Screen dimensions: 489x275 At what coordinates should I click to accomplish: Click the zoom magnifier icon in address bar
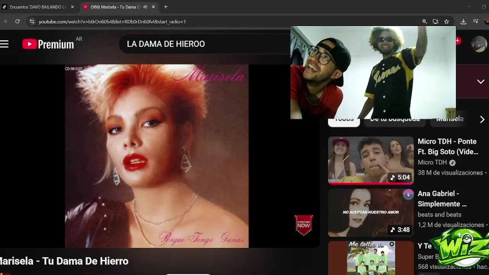(x=424, y=21)
